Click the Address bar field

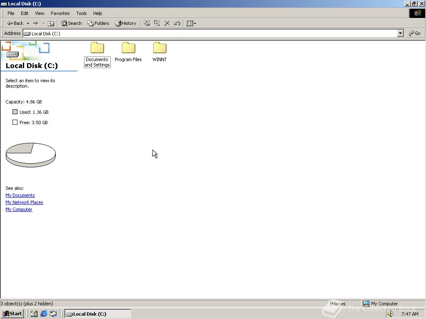tap(211, 33)
